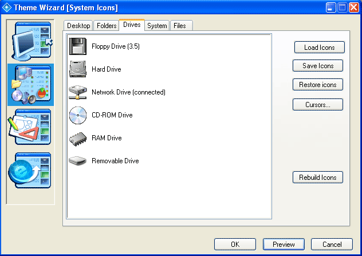Close the Theme Wizard window
Screen dimensions: 362x256
coord(354,7)
